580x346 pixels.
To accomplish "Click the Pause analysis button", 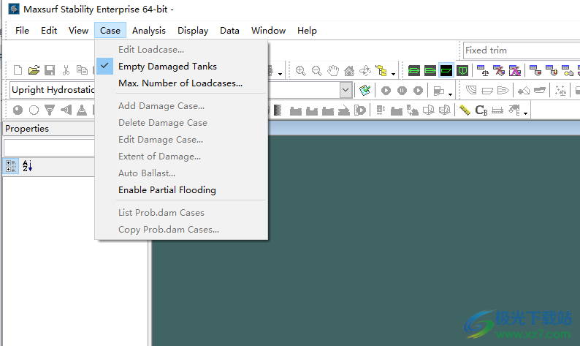I will pos(402,91).
